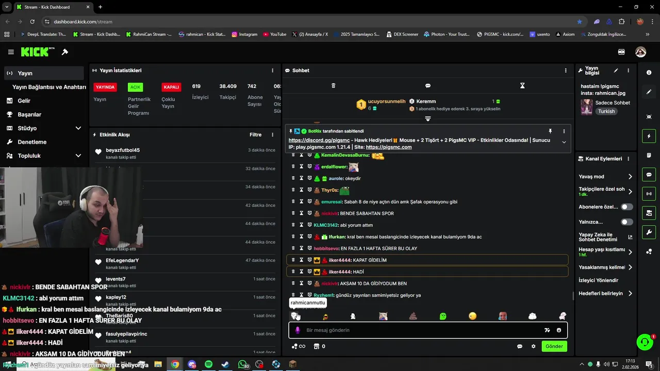This screenshot has width=660, height=371.
Task: Open Denetleme in left sidebar
Action: pyautogui.click(x=44, y=142)
